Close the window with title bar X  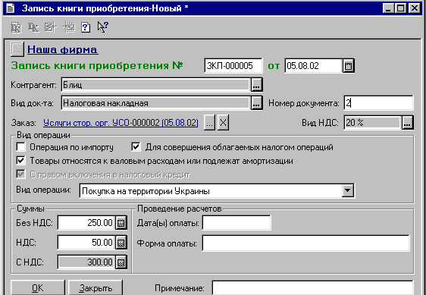coord(415,8)
